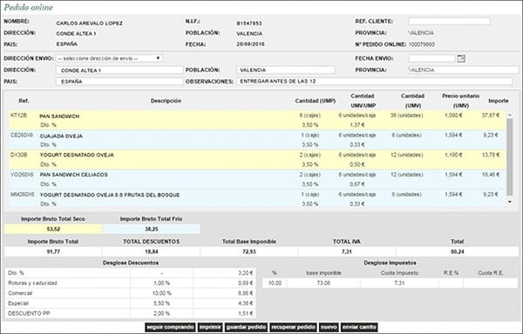Edit the shipping Dirección field 'CONDE ALTEA 1'
Image resolution: width=523 pixels, height=334 pixels.
coord(119,70)
